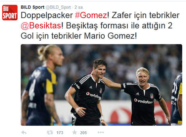
Task: Click the dark-haired player in the photo centre
Action: [x=87, y=92]
